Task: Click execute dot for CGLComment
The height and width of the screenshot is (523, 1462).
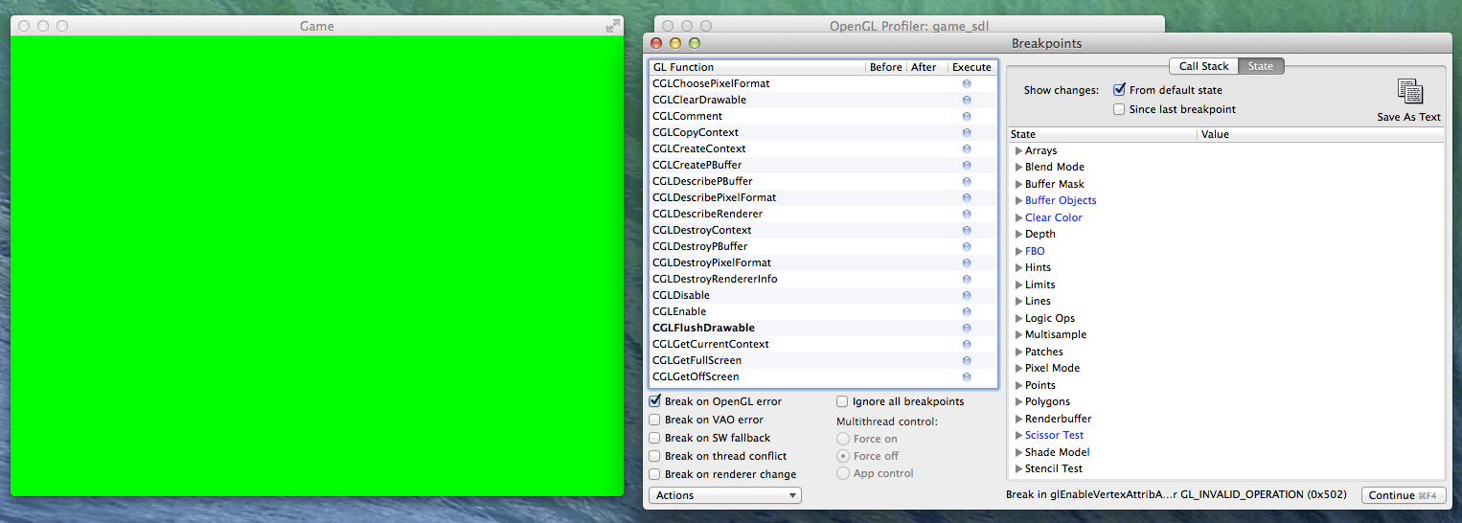Action: (967, 116)
